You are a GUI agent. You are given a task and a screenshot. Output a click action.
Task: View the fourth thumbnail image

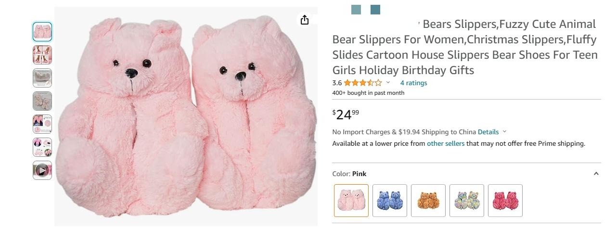42,101
